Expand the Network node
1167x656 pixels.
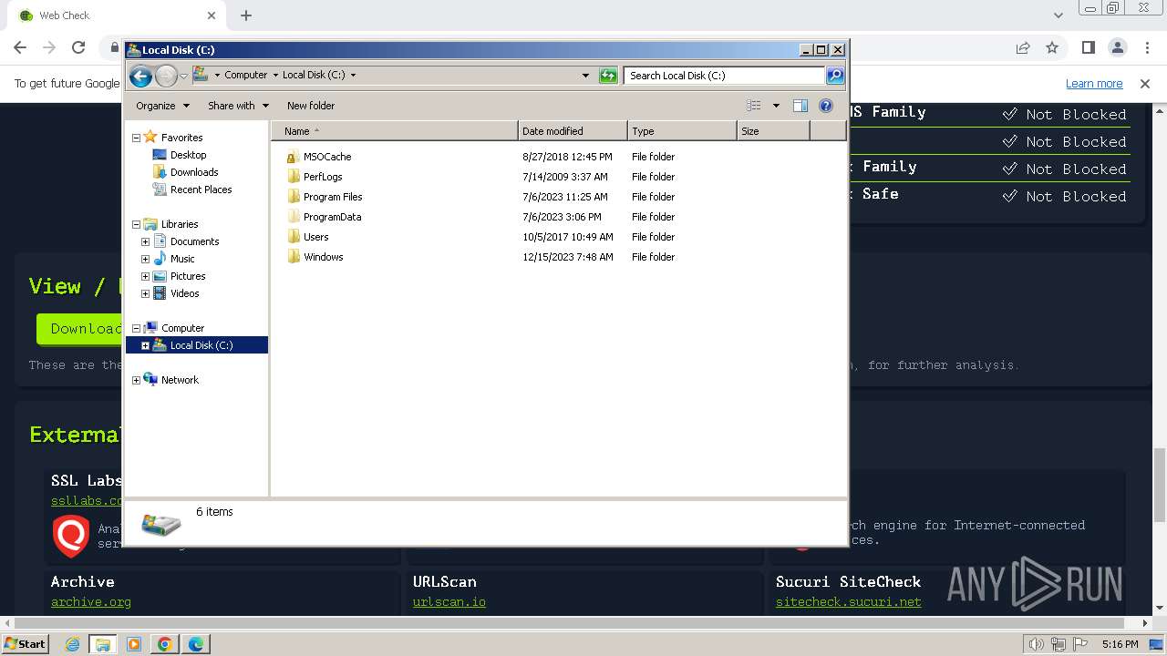137,380
